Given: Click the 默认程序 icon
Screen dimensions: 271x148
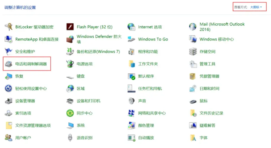Looking at the screenshot, I should 131,76.
